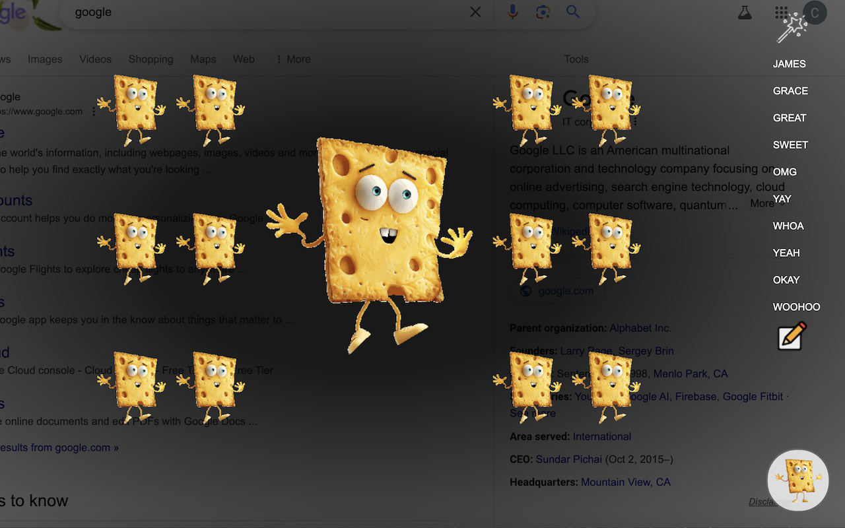Open the Google Fitbit link
Screen dimensions: 845x528
(753, 397)
